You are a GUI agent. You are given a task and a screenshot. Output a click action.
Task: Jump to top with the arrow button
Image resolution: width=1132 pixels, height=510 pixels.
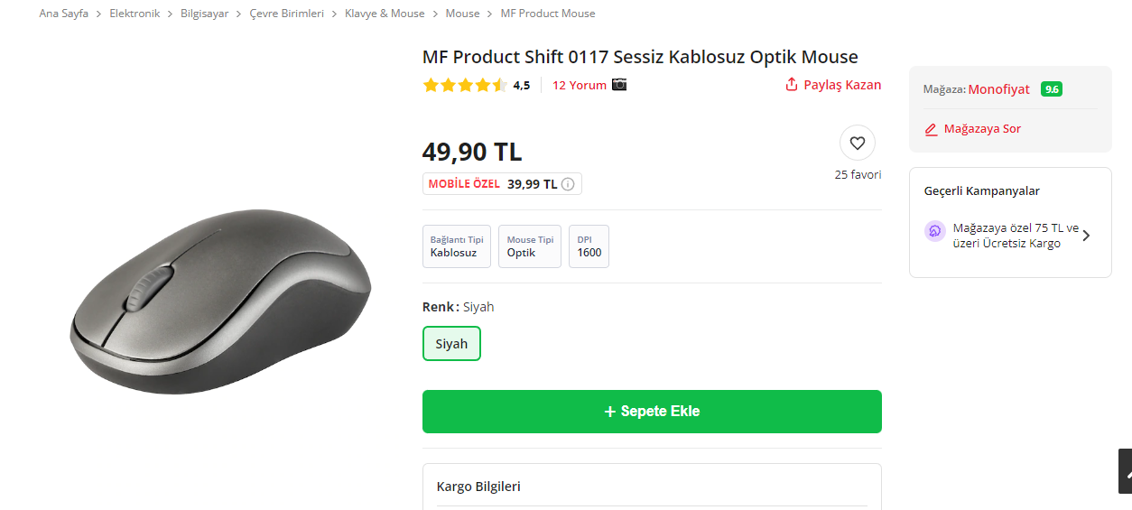pyautogui.click(x=1126, y=471)
